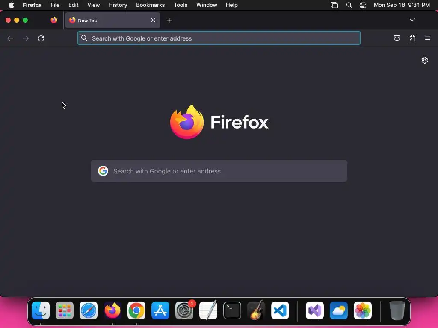The width and height of the screenshot is (438, 328).
Task: Open the Extensions puzzle icon
Action: [x=412, y=38]
